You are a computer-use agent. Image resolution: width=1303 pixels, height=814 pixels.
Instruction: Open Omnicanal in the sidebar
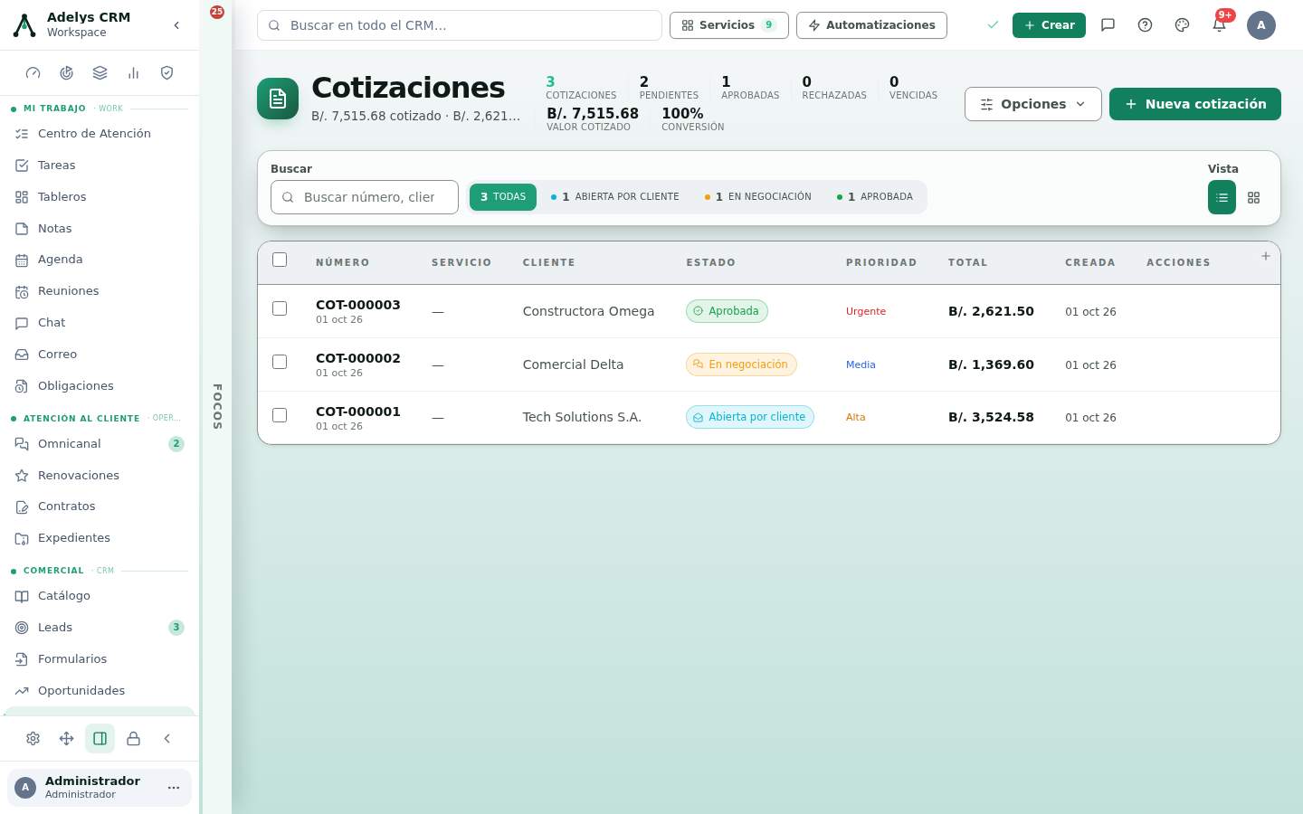click(x=100, y=444)
